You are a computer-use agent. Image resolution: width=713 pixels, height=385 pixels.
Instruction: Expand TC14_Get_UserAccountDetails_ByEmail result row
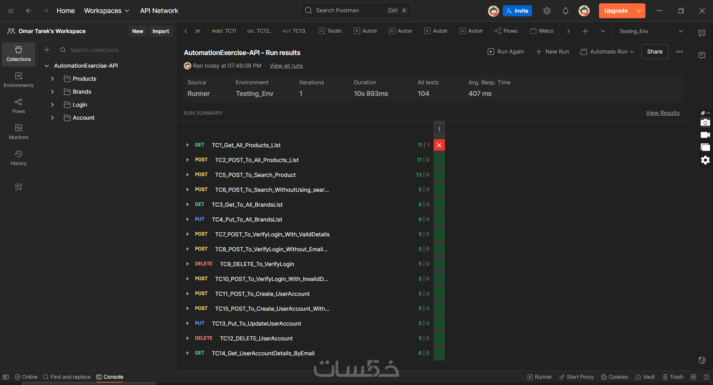pyautogui.click(x=188, y=353)
